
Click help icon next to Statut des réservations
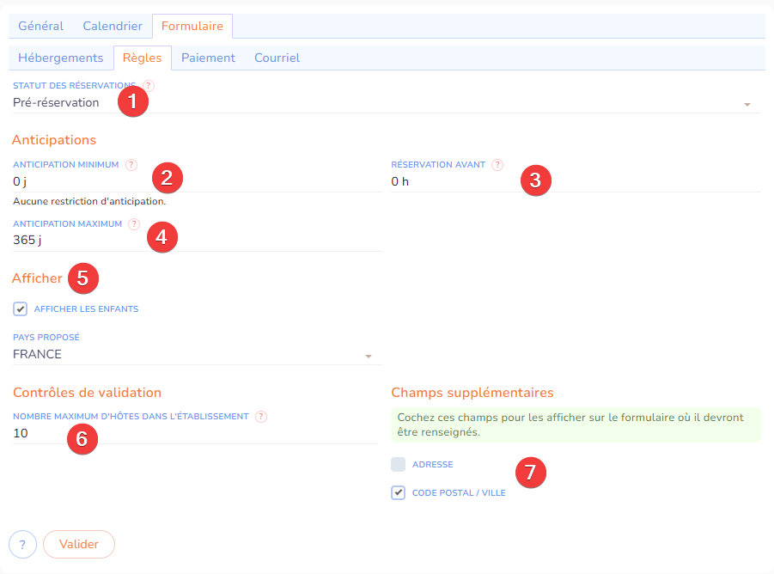149,86
